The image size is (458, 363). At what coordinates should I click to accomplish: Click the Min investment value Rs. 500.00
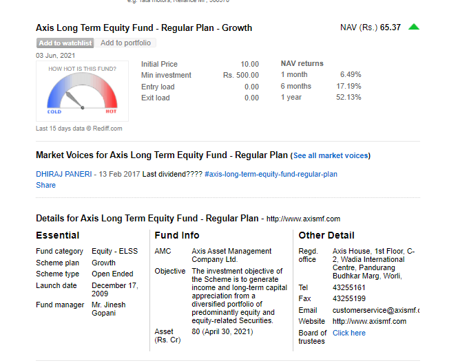(x=241, y=75)
